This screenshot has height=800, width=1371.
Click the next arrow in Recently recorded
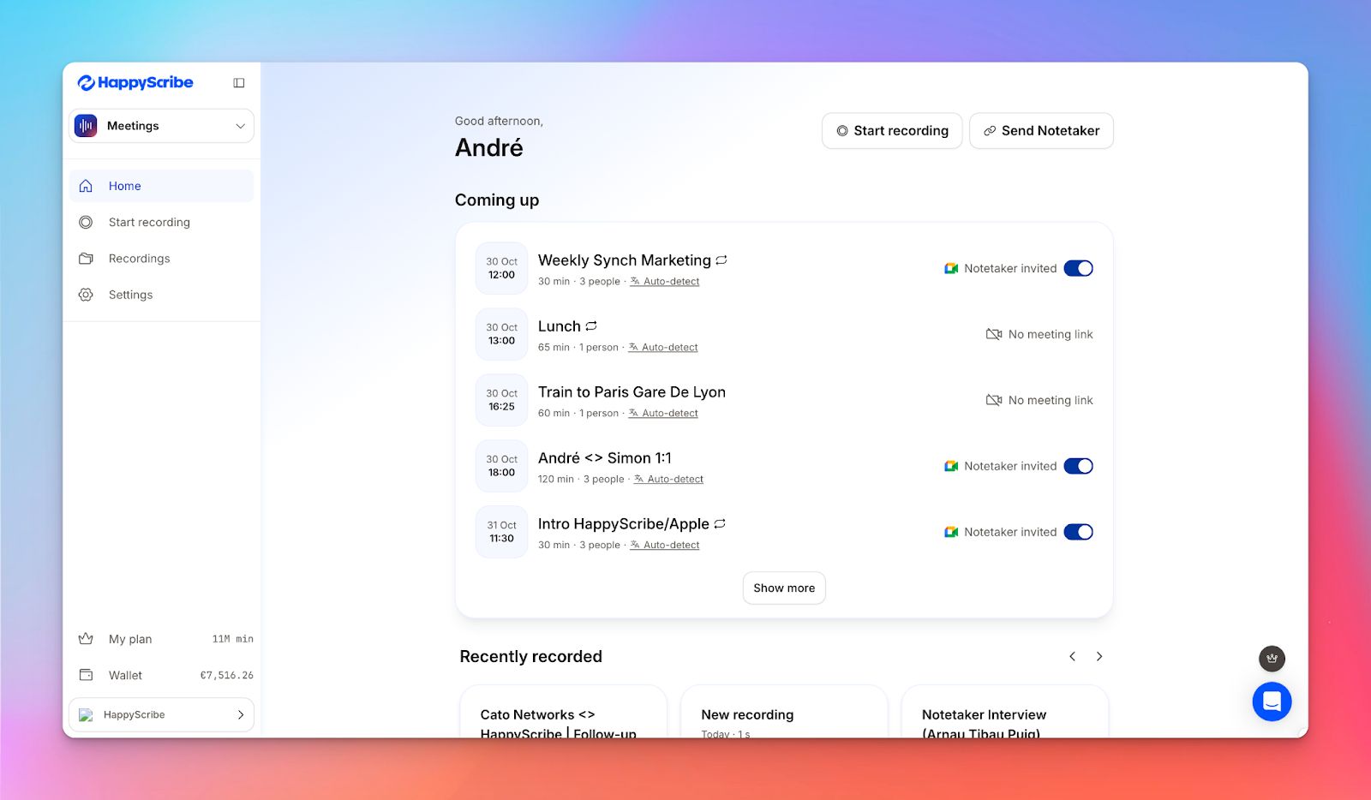coord(1099,656)
